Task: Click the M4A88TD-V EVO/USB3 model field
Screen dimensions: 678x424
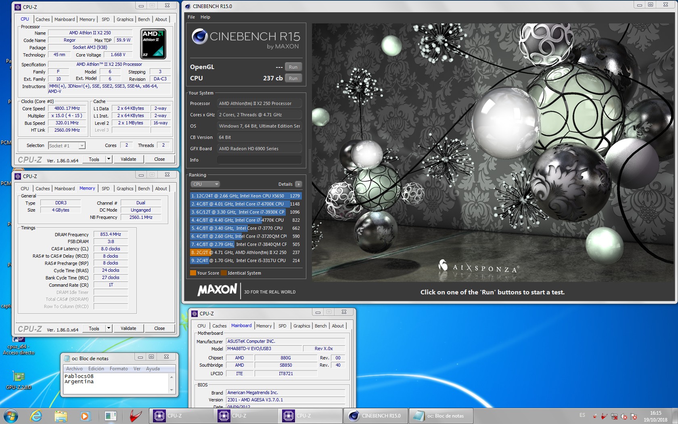Action: (x=264, y=348)
